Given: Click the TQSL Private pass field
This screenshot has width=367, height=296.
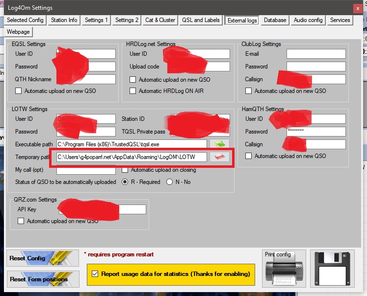Looking at the screenshot, I should pyautogui.click(x=200, y=132).
